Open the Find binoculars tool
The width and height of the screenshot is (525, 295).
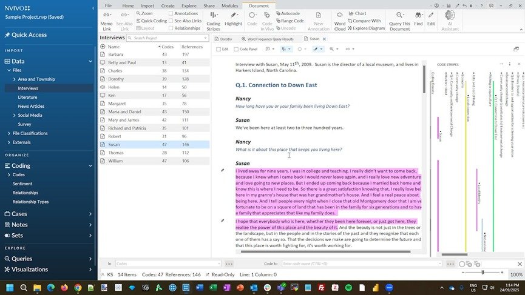point(418,19)
